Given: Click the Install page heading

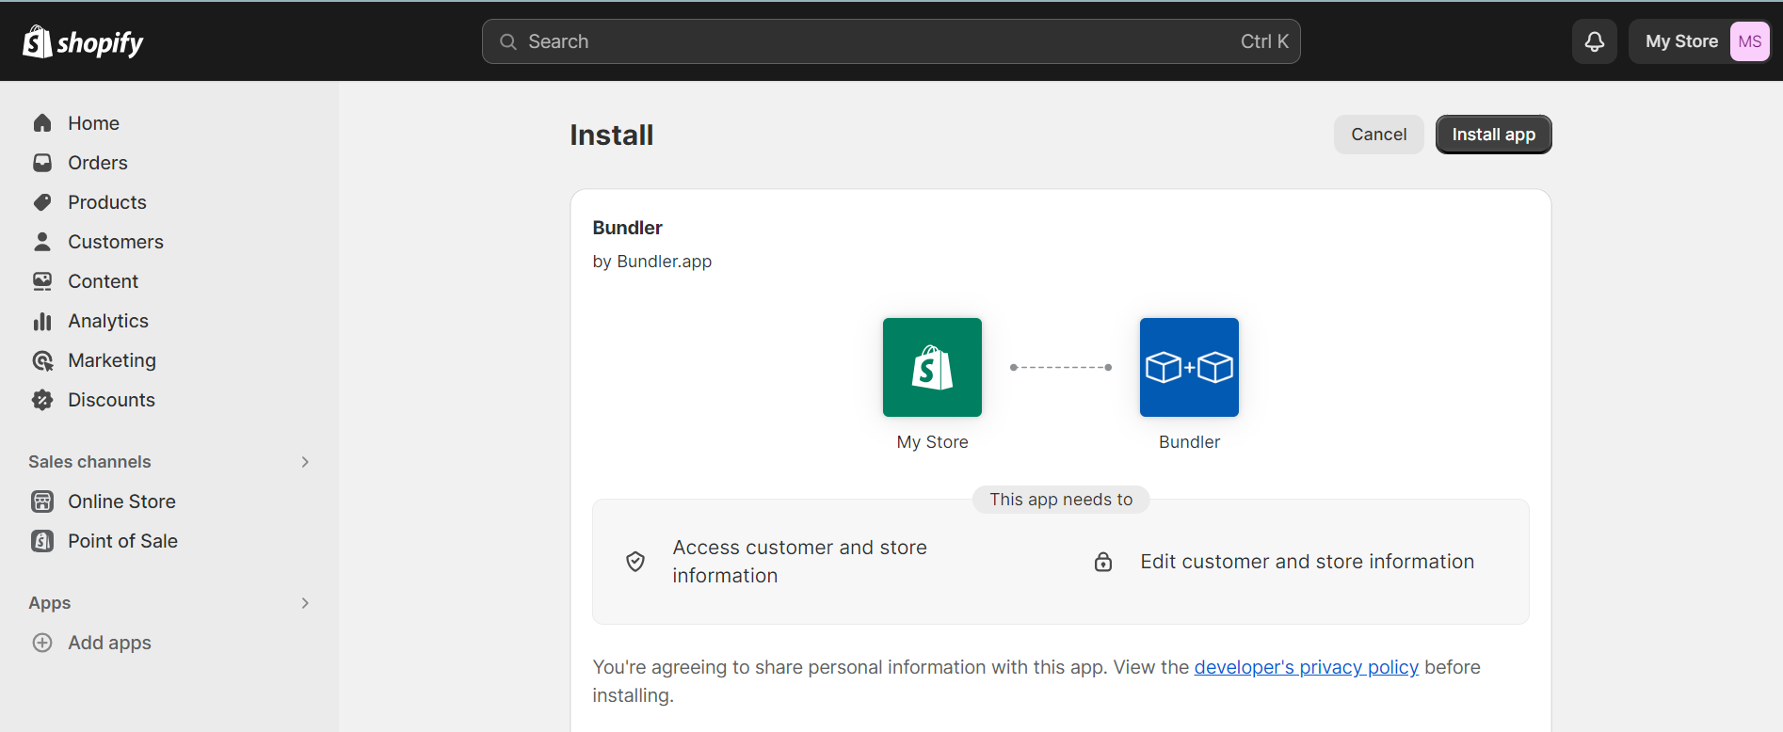Looking at the screenshot, I should point(611,135).
